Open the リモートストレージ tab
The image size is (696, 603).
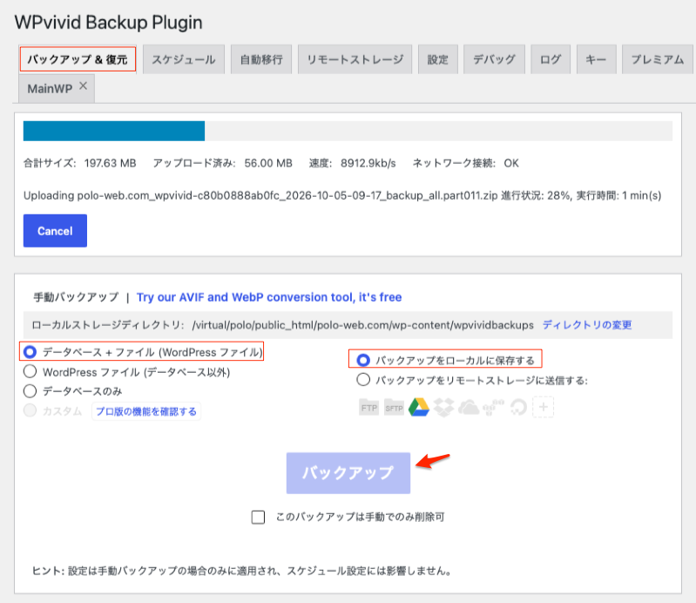point(355,59)
